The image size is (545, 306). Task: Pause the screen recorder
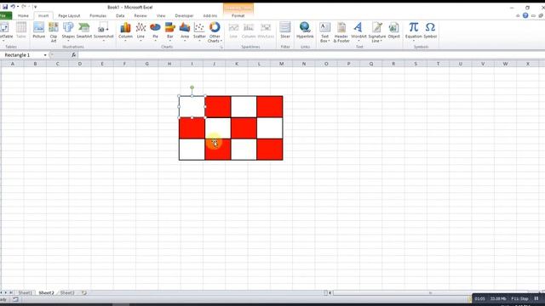coord(536,298)
